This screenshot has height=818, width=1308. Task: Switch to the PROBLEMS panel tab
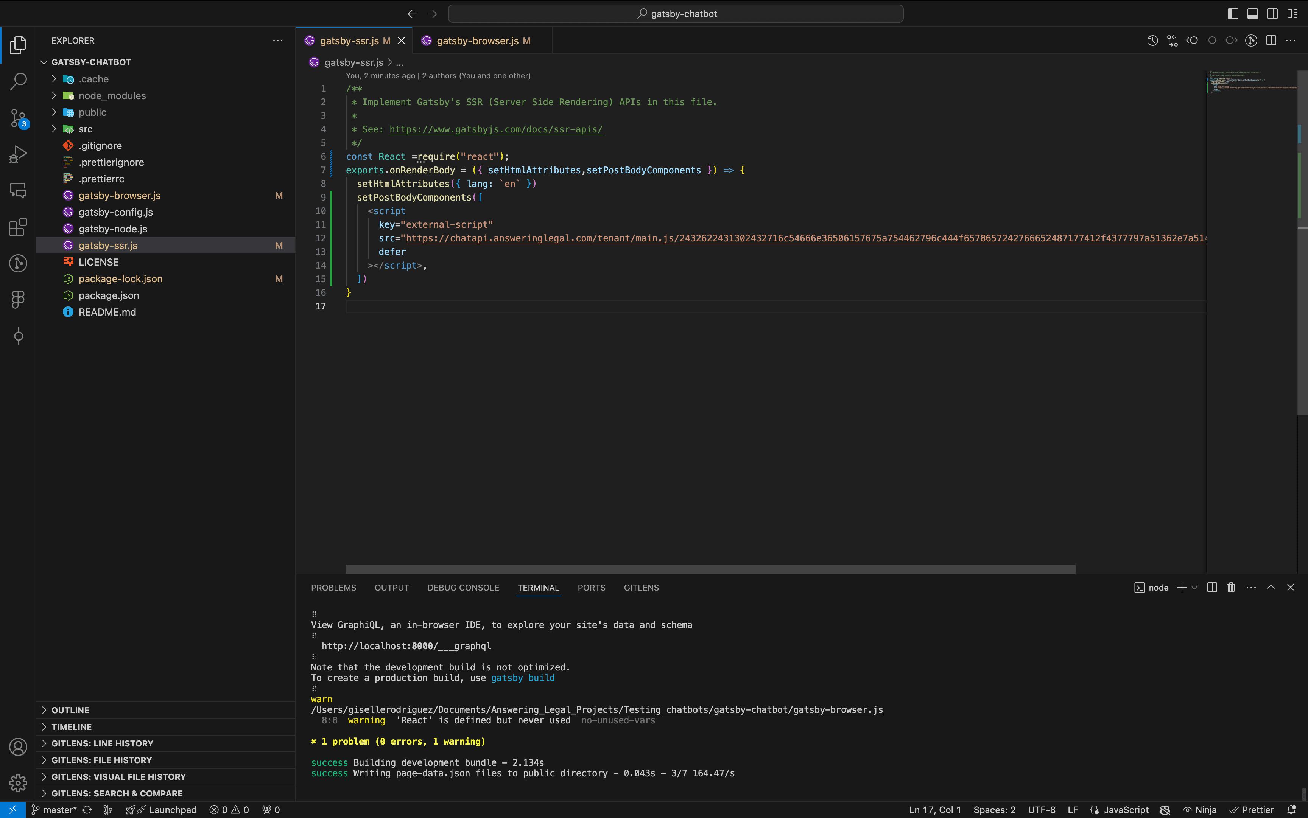333,588
